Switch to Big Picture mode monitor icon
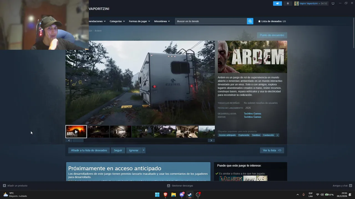 [x=333, y=3]
